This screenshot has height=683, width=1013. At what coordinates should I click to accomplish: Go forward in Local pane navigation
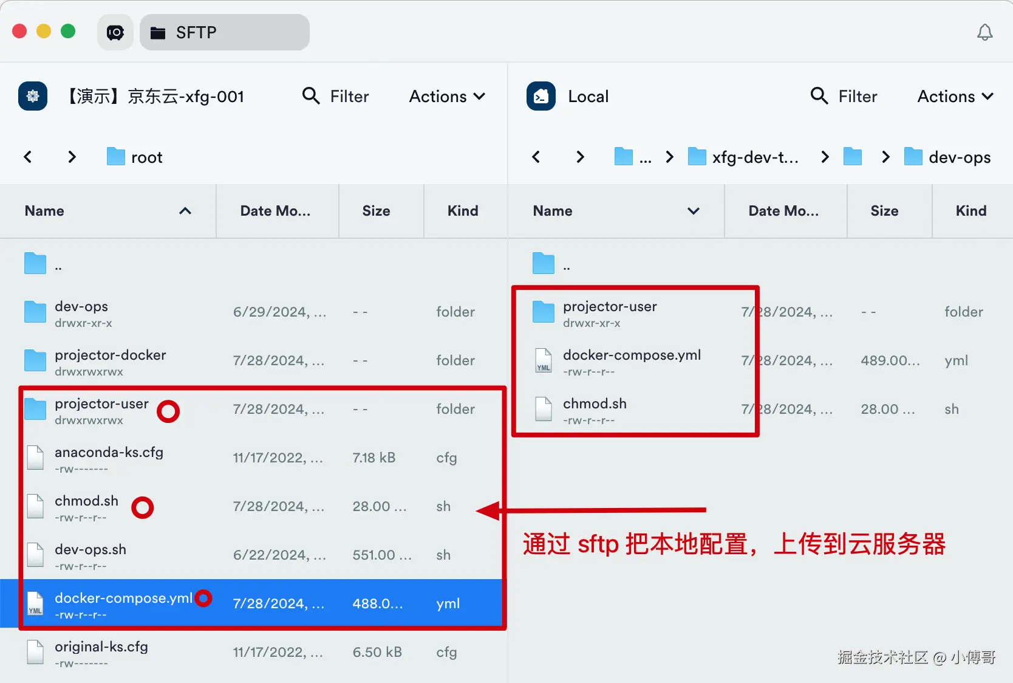click(581, 157)
